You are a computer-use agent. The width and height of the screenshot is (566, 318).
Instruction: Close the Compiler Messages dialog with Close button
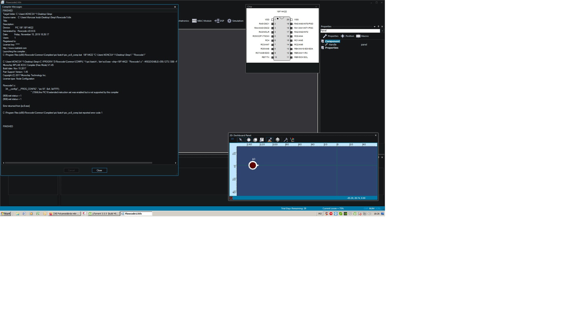[99, 170]
